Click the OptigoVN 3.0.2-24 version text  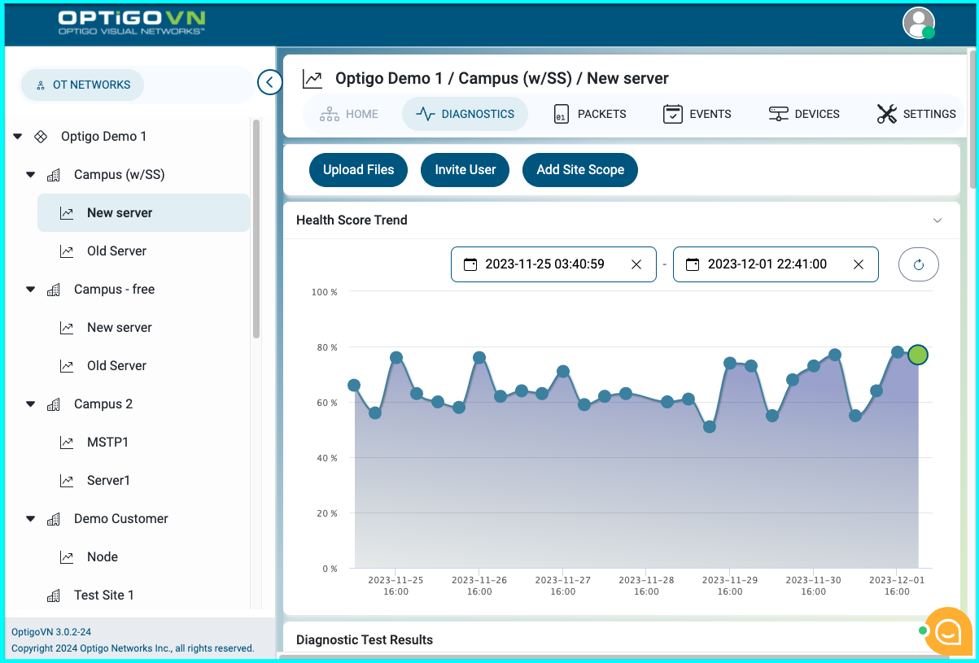pos(51,632)
